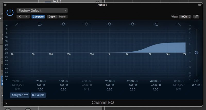Select the 450 Hz frequency value
Viewport: 206px width, 110px height.
click(x=87, y=81)
